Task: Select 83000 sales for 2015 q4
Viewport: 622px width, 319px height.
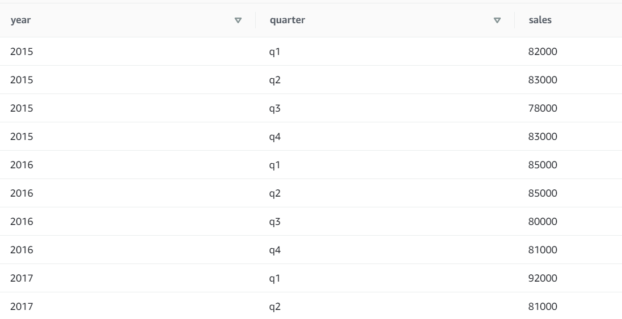Action: pos(543,137)
